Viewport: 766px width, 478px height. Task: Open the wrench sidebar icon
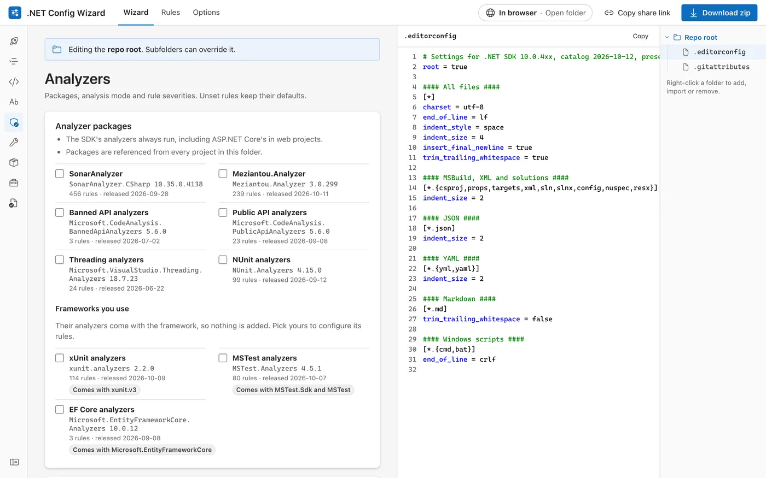14,143
